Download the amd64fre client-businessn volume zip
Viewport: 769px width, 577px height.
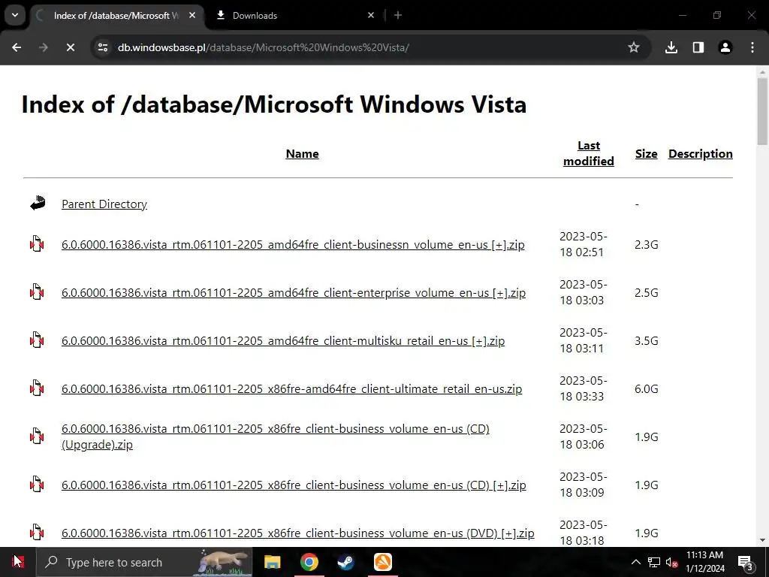293,244
